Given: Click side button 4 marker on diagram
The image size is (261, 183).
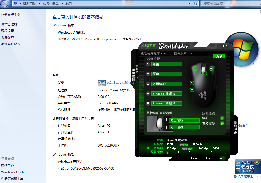Looking at the screenshot, I should [192, 83].
